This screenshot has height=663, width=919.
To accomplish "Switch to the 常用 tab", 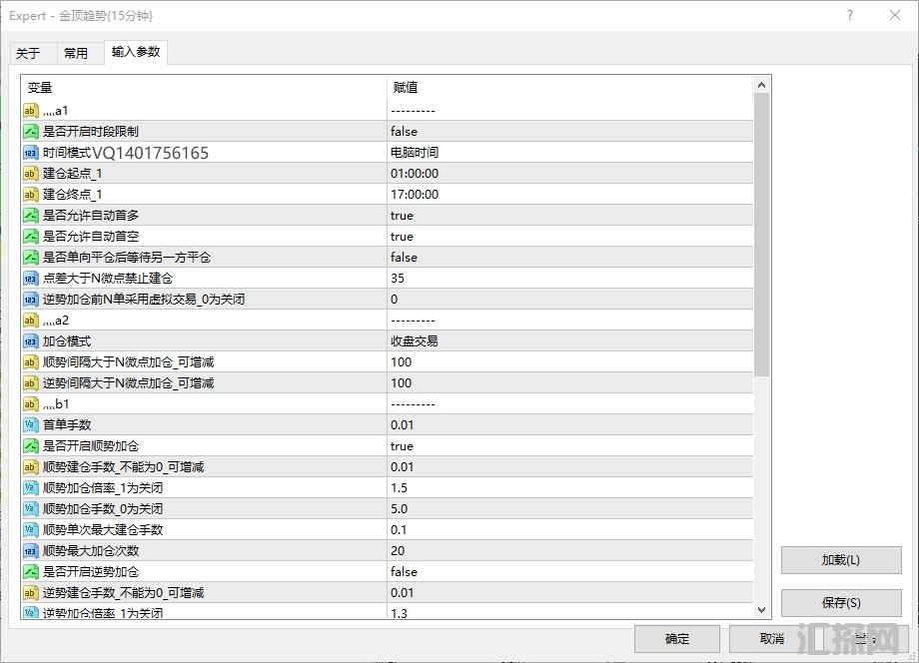I will 76,54.
